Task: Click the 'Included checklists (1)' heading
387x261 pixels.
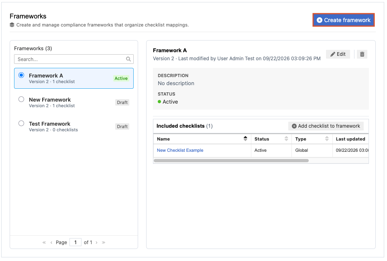Action: point(185,126)
